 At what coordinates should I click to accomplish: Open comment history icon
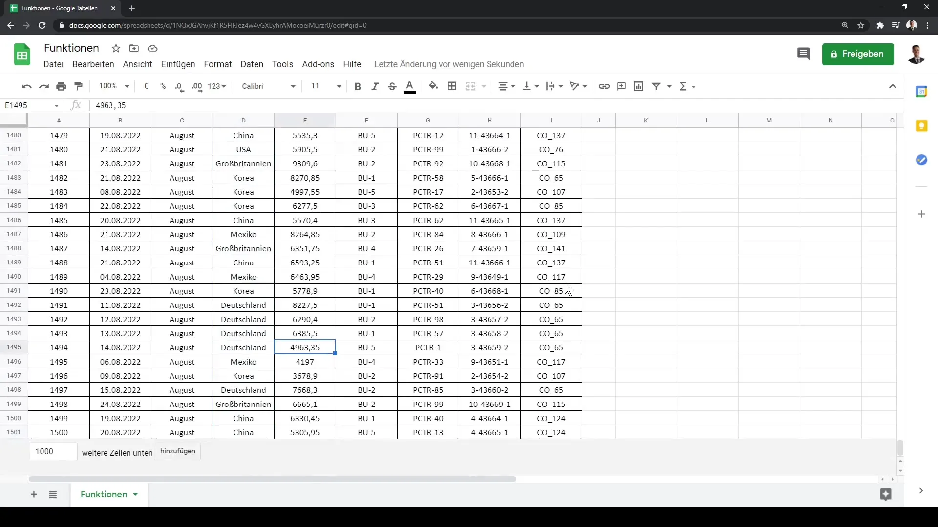(x=803, y=54)
